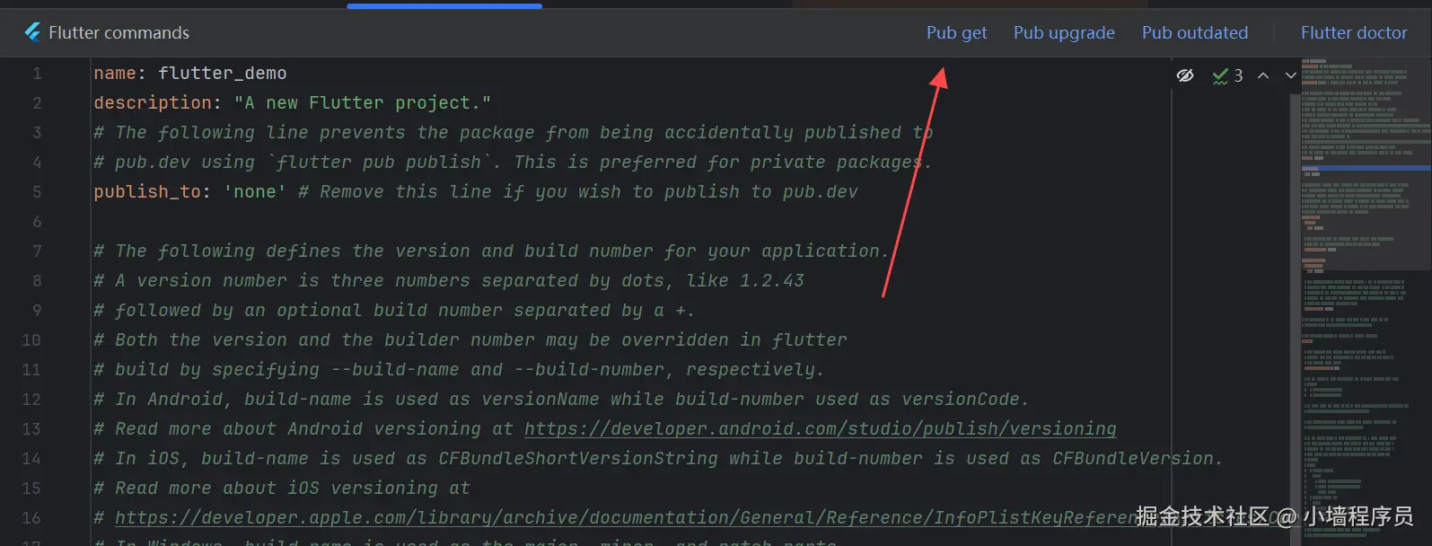Open Flutter doctor
The height and width of the screenshot is (546, 1432).
click(x=1354, y=32)
